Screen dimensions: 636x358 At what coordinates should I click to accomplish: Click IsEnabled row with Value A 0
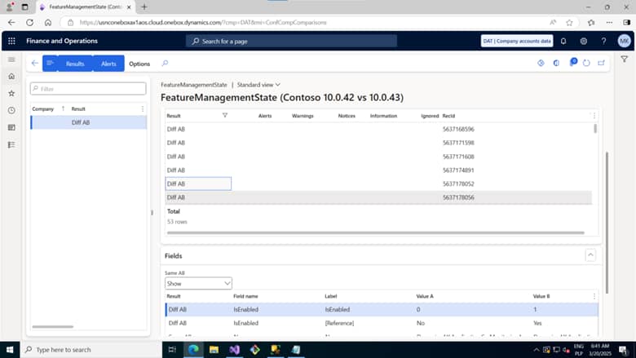coord(382,309)
